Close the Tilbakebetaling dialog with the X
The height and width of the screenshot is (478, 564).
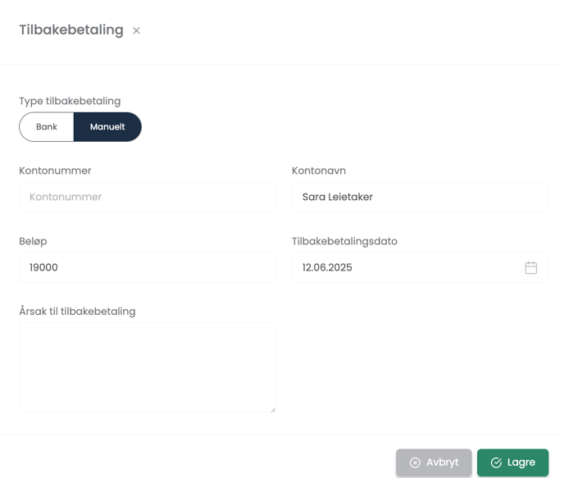136,30
